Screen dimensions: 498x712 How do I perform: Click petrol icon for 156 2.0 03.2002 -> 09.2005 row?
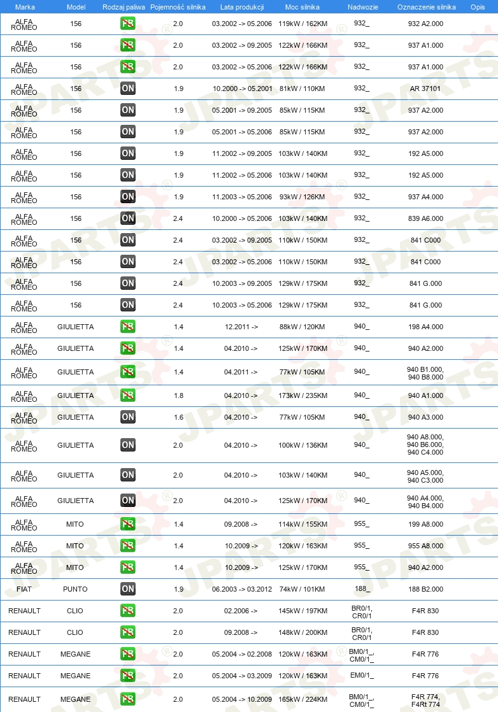pyautogui.click(x=128, y=45)
